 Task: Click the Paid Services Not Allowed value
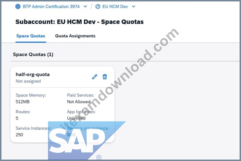pyautogui.click(x=79, y=102)
